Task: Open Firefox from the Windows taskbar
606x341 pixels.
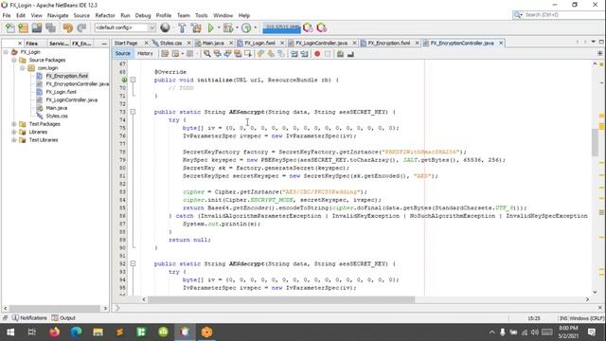Action: point(54,332)
